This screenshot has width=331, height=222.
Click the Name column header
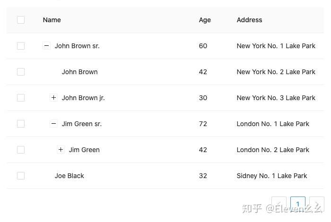(52, 20)
